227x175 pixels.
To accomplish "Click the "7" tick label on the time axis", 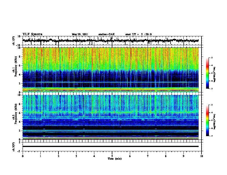I will point(148,156).
